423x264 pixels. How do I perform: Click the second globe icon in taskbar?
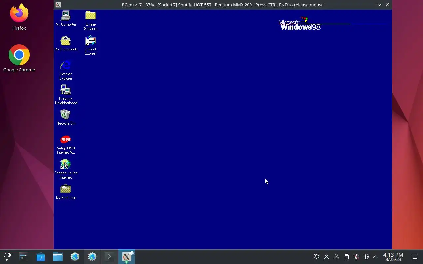pos(92,257)
